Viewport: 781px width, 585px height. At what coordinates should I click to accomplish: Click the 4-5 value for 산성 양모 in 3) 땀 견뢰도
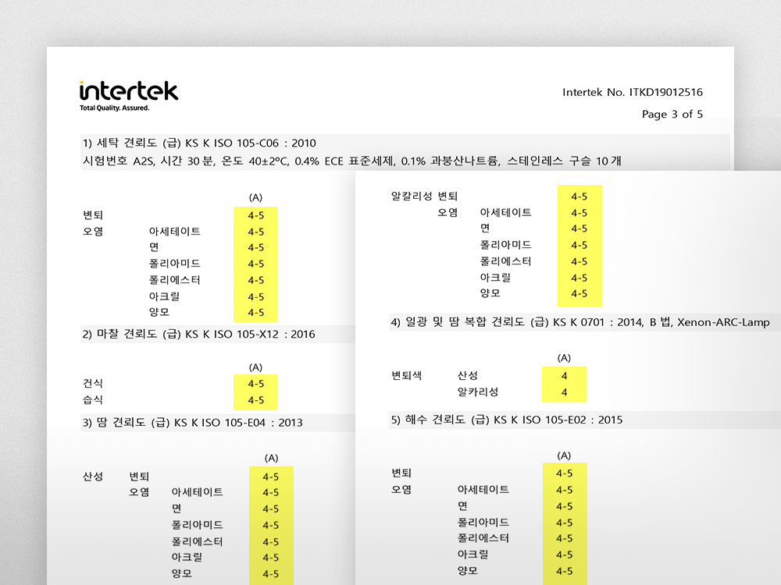point(271,573)
